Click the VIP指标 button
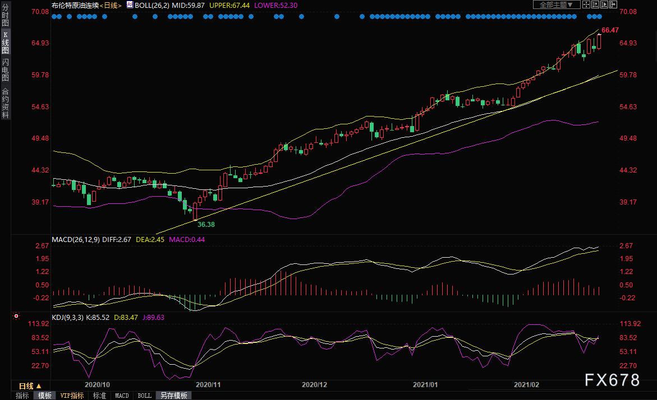657x400 pixels. [x=72, y=396]
